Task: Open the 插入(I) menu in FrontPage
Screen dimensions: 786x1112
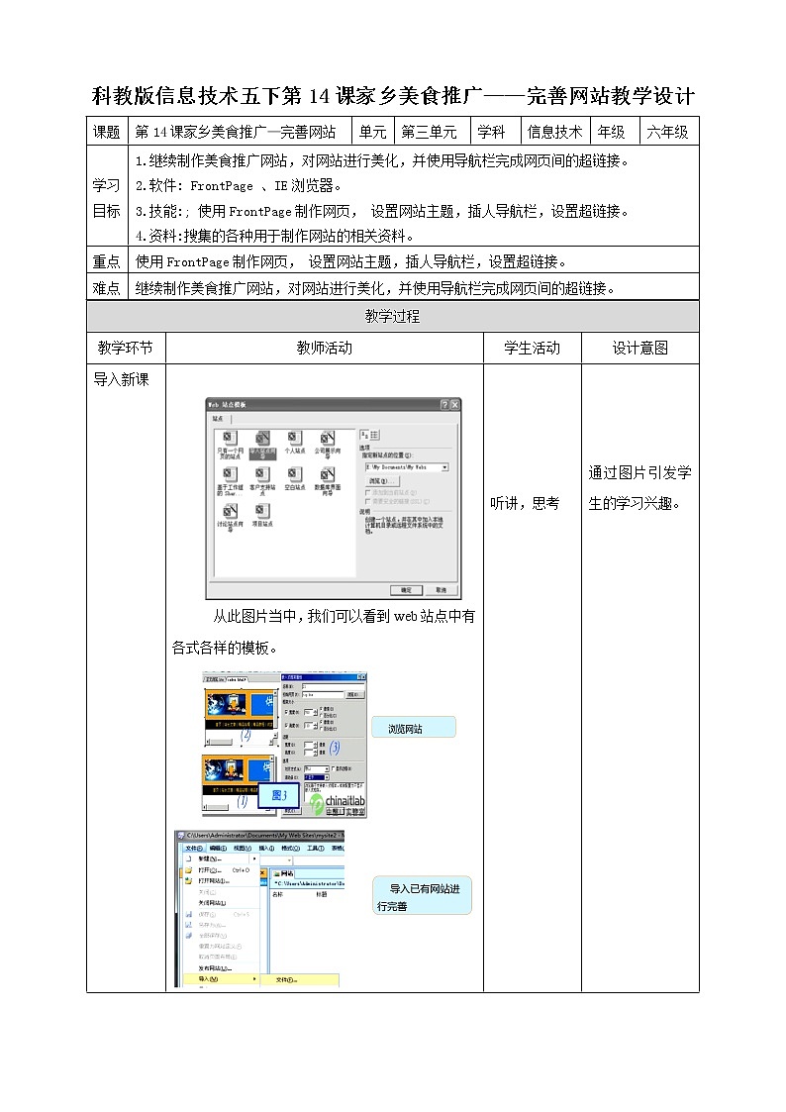Action: point(266,849)
